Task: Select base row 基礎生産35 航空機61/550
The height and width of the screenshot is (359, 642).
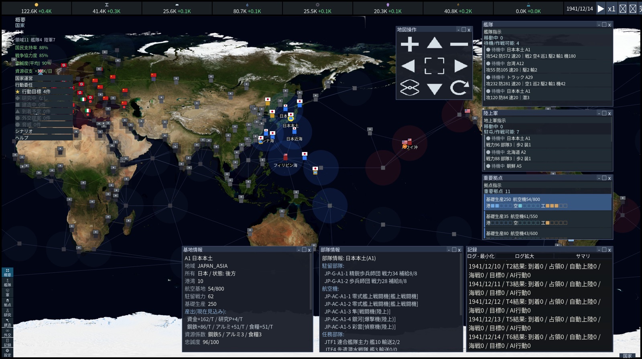Action: pos(548,219)
